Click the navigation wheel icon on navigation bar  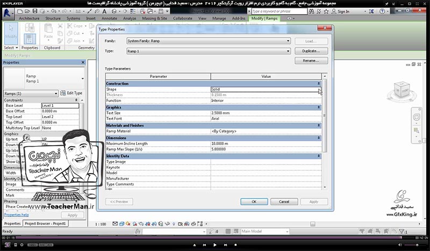click(x=416, y=117)
